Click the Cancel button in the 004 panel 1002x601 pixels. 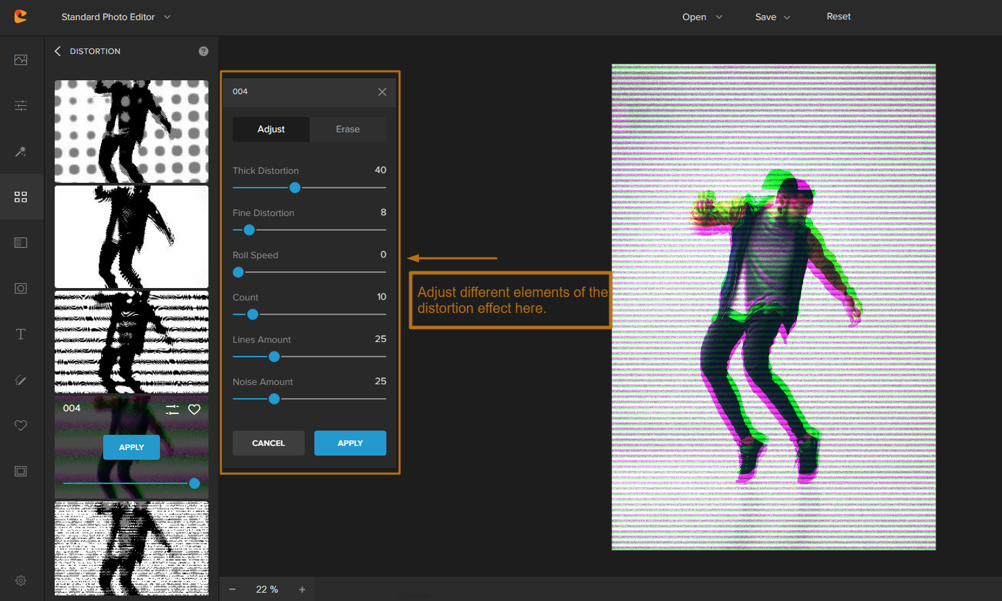click(x=268, y=443)
